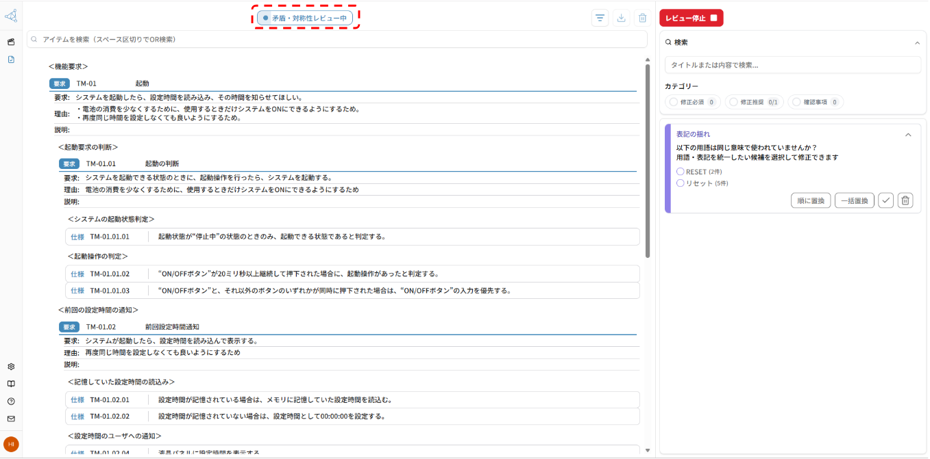Viewport: 930px width, 459px height.
Task: Click the download icon in top toolbar
Action: pyautogui.click(x=622, y=18)
